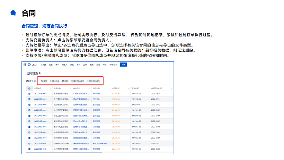This screenshot has width=284, height=160.
Task: Open the 商机名称 column filter dropdown
Action: (x=109, y=89)
